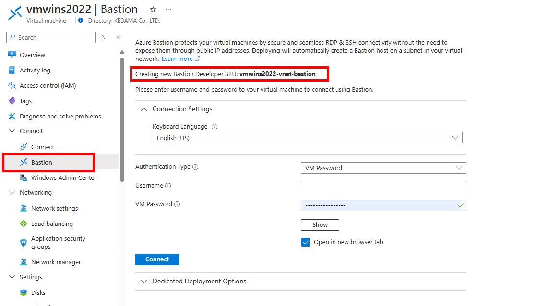Open Application security groups page
This screenshot has width=548, height=306.
tap(58, 242)
